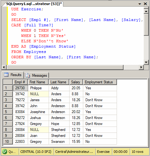Viewport: 150px width, 156px height.
Task: Click the Results grid icon
Action: coord(6,75)
